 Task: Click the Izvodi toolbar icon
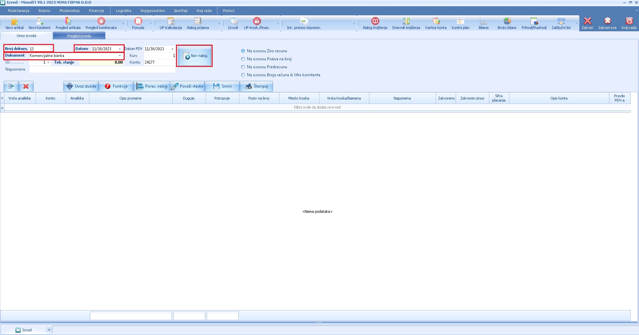(x=233, y=23)
